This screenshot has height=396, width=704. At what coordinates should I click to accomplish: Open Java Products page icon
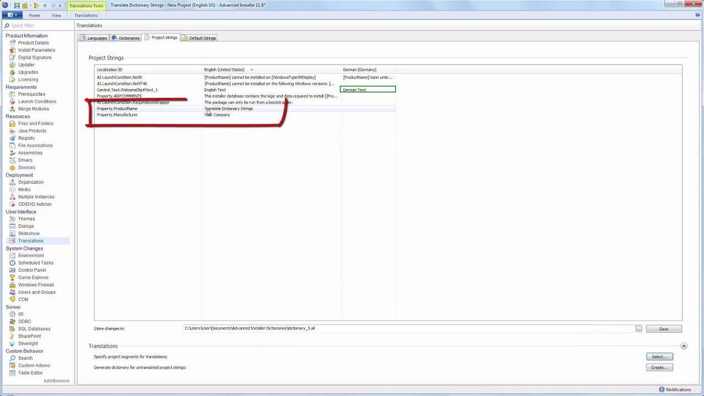coord(13,131)
